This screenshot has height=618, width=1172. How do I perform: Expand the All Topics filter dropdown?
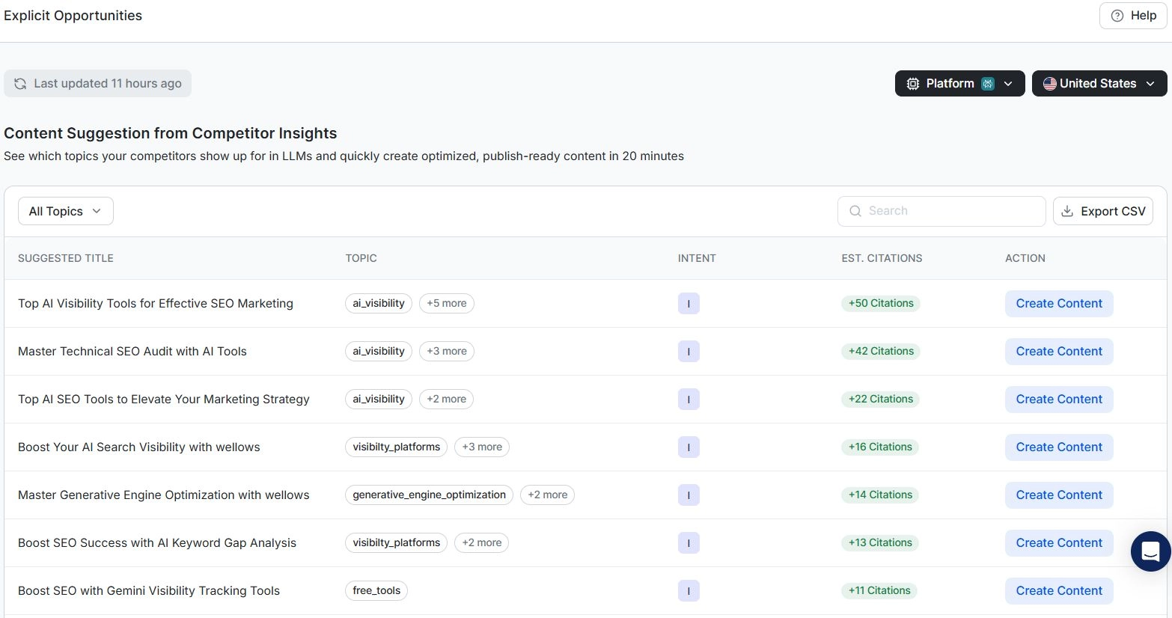65,212
